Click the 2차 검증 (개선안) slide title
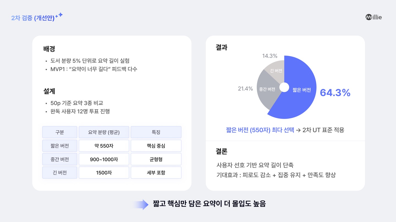 [33, 18]
